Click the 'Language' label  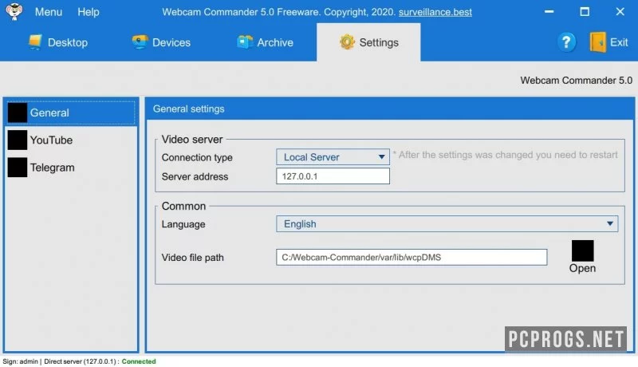click(x=183, y=224)
